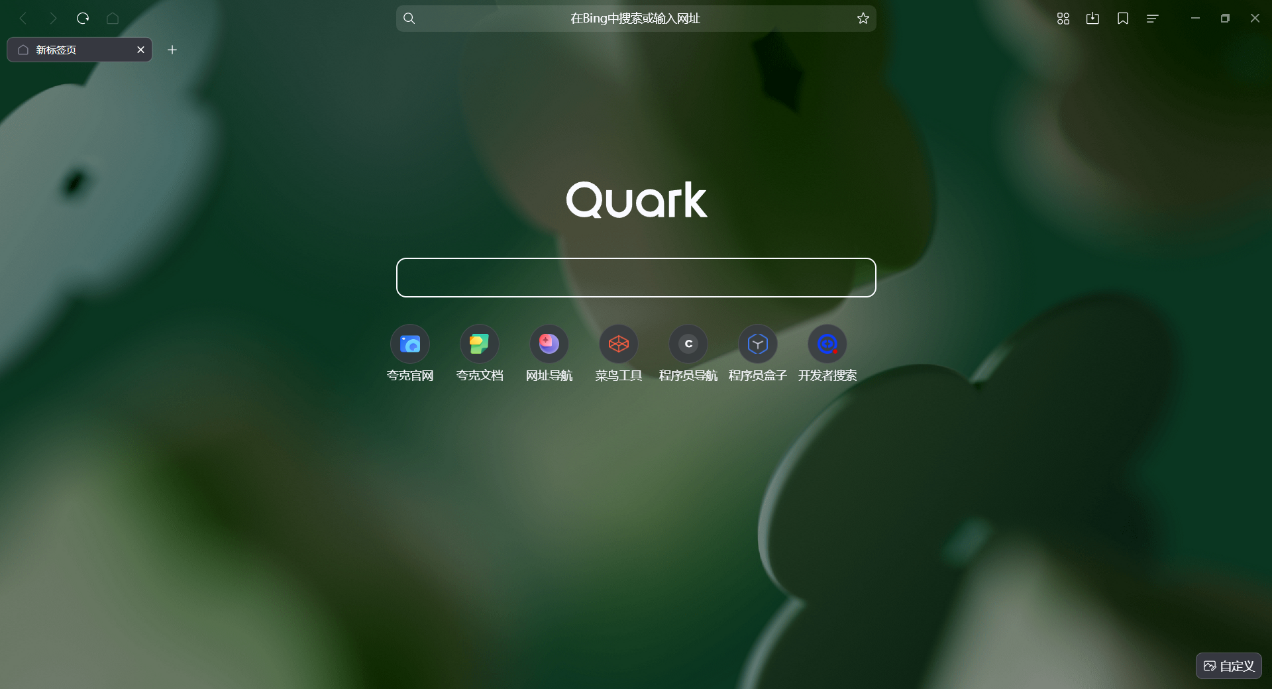This screenshot has width=1272, height=689.
Task: Close the 新标签页 tab
Action: tap(140, 50)
